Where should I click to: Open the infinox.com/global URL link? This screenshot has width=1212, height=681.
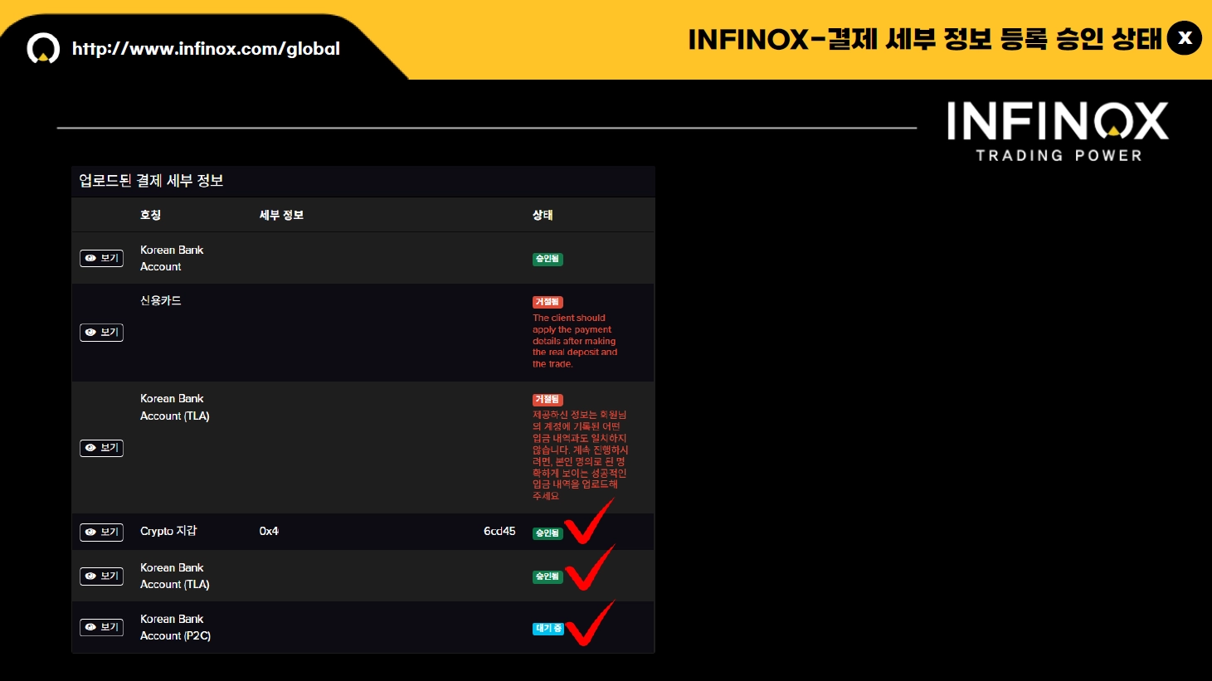click(206, 49)
